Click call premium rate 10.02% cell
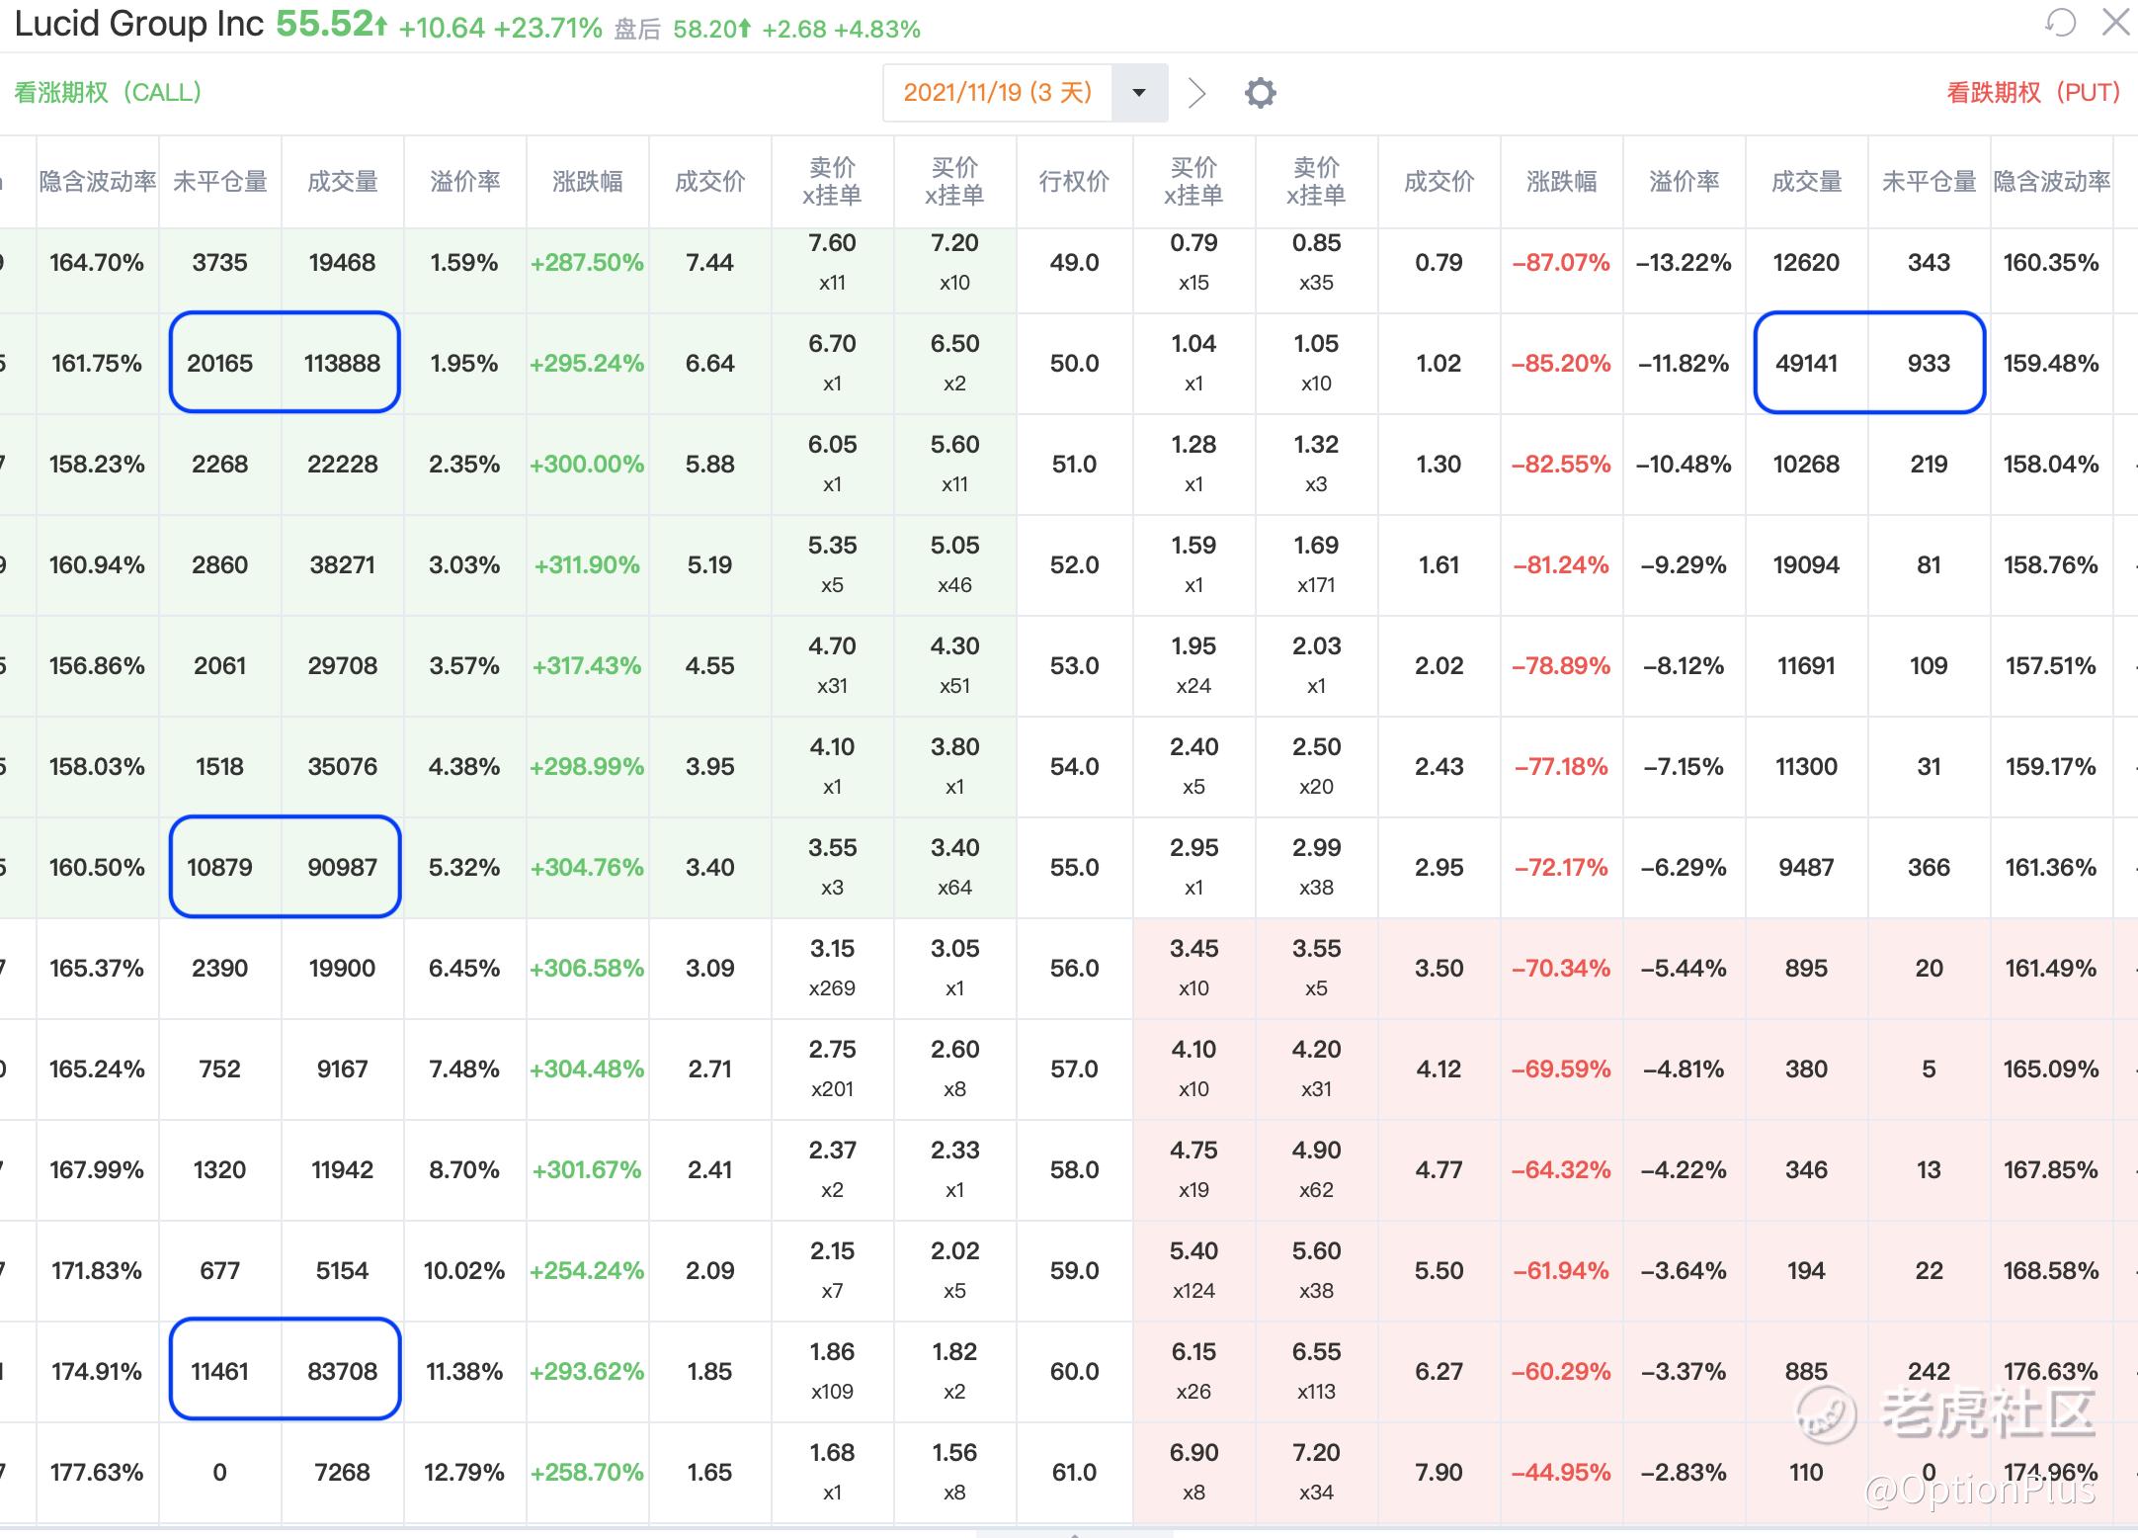 tap(464, 1271)
